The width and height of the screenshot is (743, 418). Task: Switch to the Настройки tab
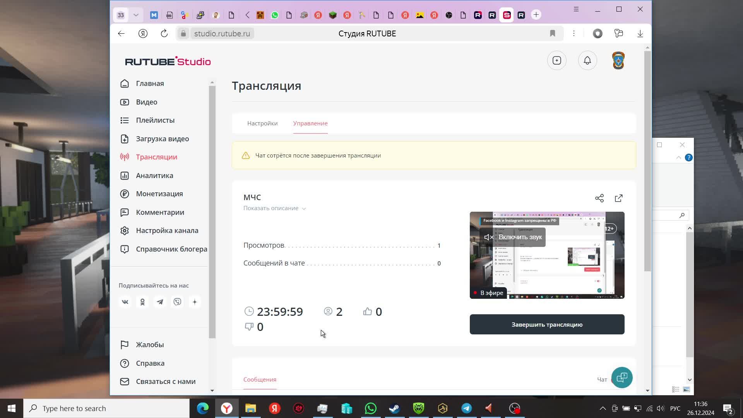(x=262, y=123)
